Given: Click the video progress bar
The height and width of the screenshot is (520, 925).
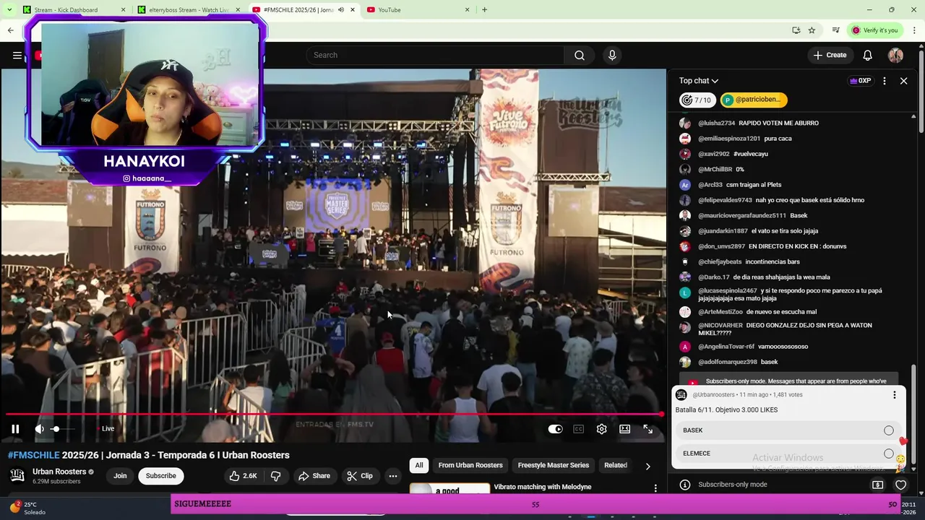Looking at the screenshot, I should 333,415.
